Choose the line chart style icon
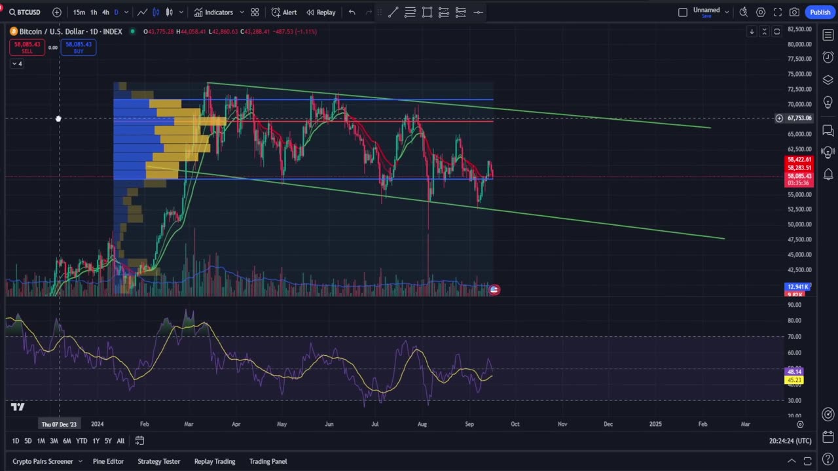The width and height of the screenshot is (838, 471). pos(142,12)
